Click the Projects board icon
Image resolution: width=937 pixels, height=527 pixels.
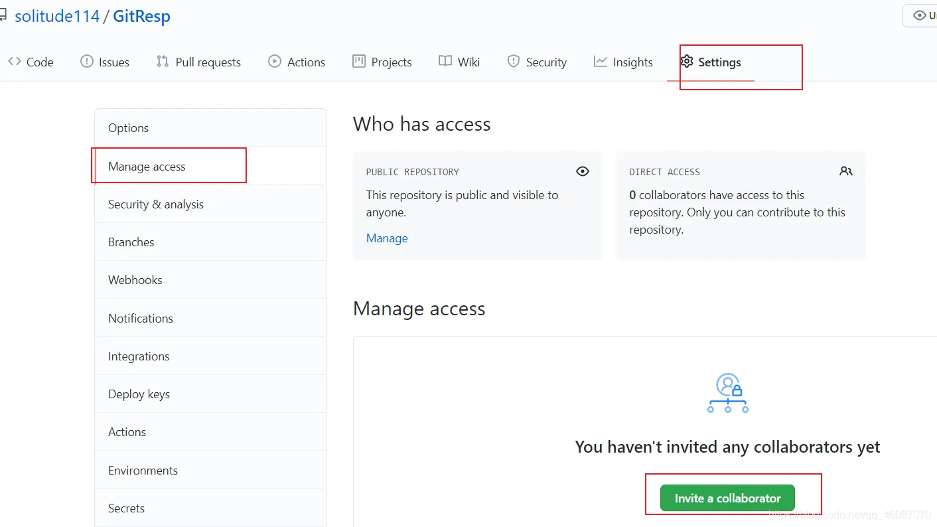coord(359,62)
